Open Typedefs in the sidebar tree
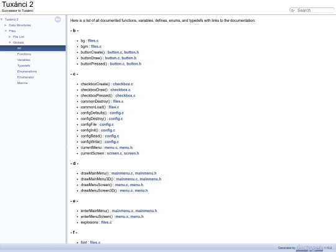The height and width of the screenshot is (252, 336). point(24,65)
